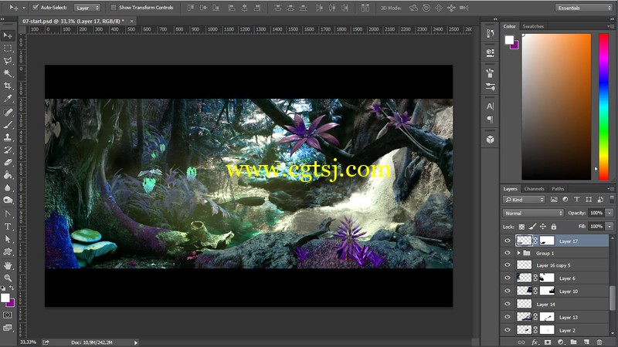Select the Dodge tool
Screen dimensions: 618x347
coord(8,200)
